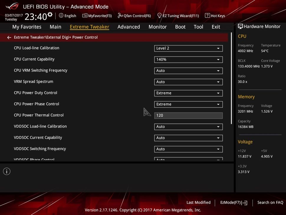The height and width of the screenshot is (215, 286).
Task: Edit the CPU Power Thermal Control value field
Action: (188, 115)
